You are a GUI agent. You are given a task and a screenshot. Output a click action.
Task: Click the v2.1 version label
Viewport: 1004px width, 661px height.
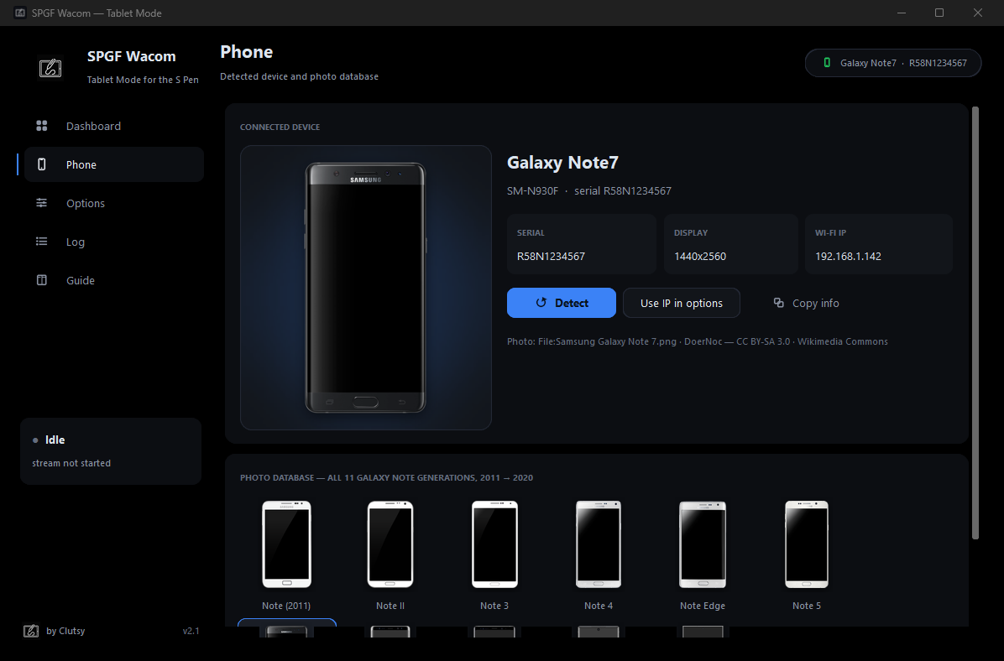tap(191, 631)
